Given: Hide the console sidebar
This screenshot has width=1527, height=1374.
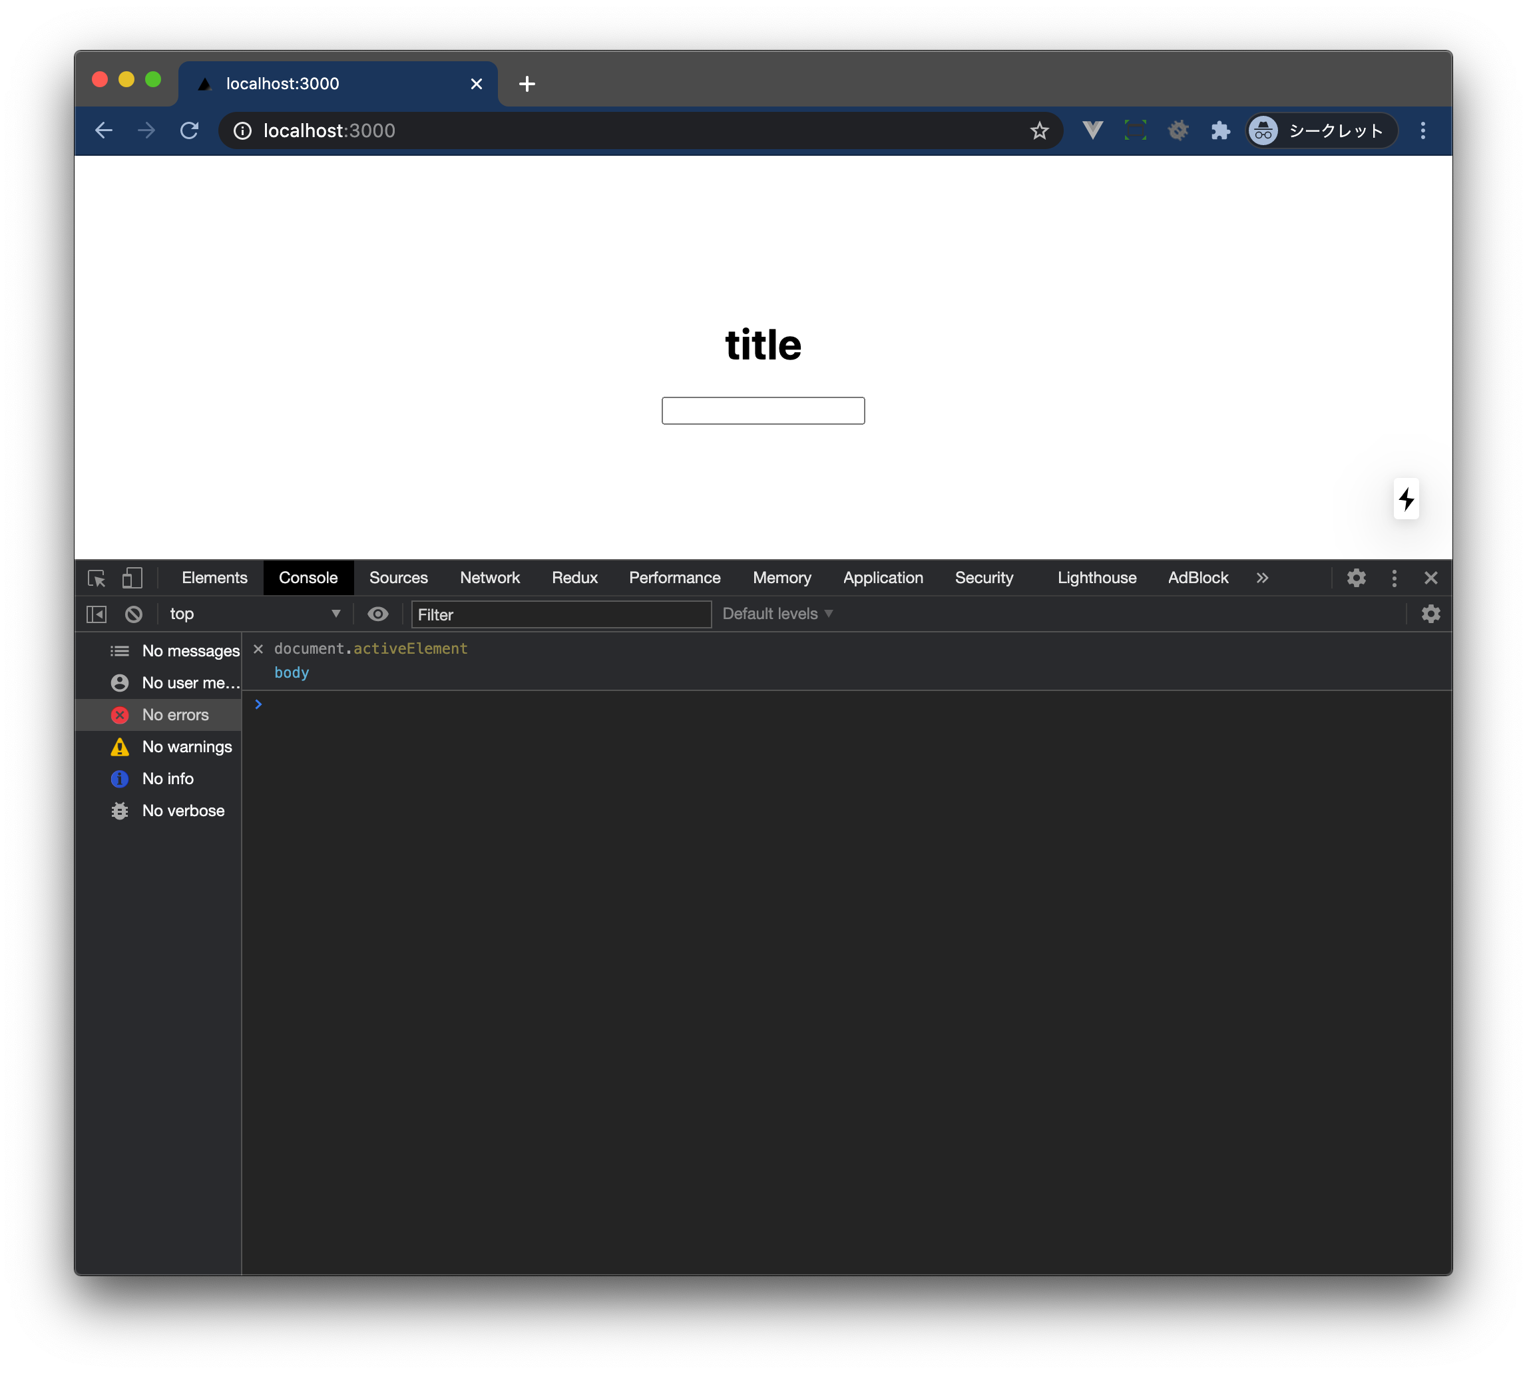Looking at the screenshot, I should pos(97,614).
